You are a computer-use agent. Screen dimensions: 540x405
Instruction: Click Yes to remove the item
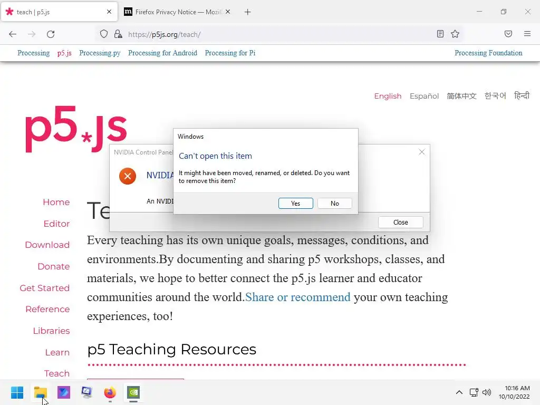coord(295,203)
